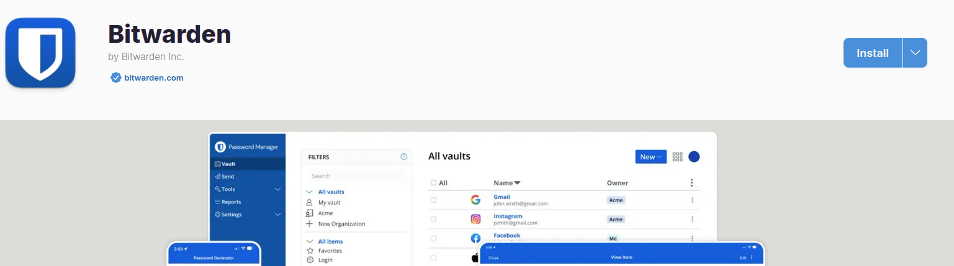The image size is (954, 266).
Task: Click the Favorites star icon
Action: (x=309, y=250)
